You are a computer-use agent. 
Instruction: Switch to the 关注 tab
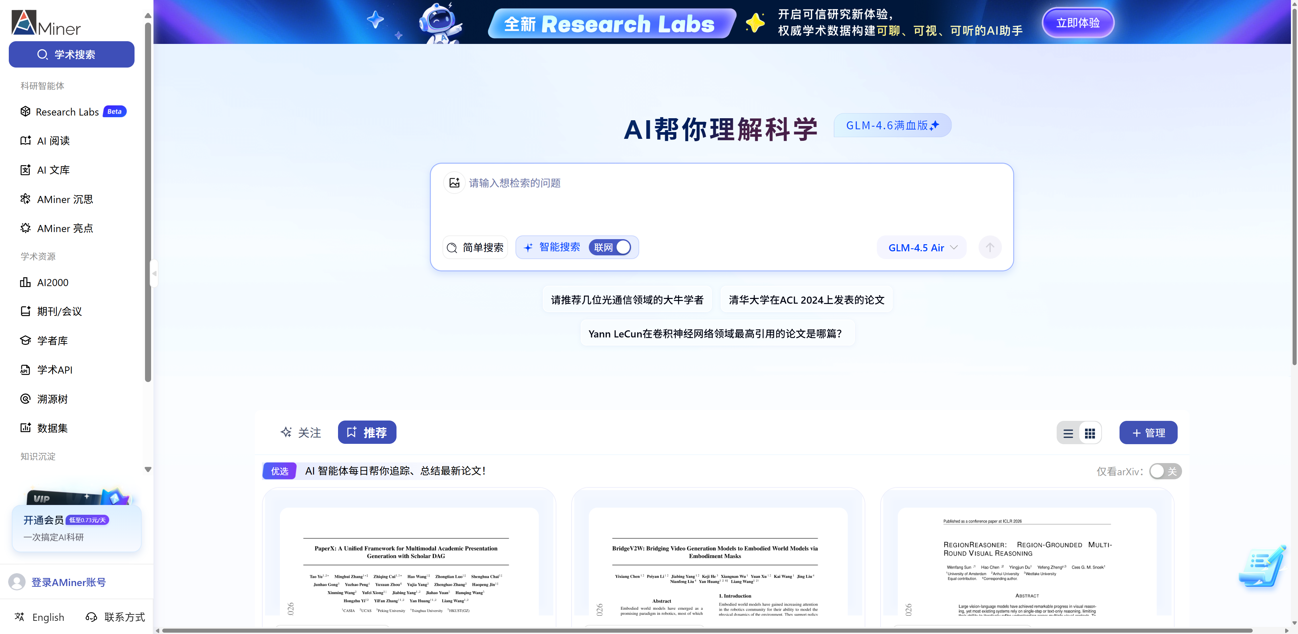301,433
